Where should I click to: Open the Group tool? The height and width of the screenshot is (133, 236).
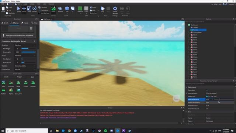point(93,7)
